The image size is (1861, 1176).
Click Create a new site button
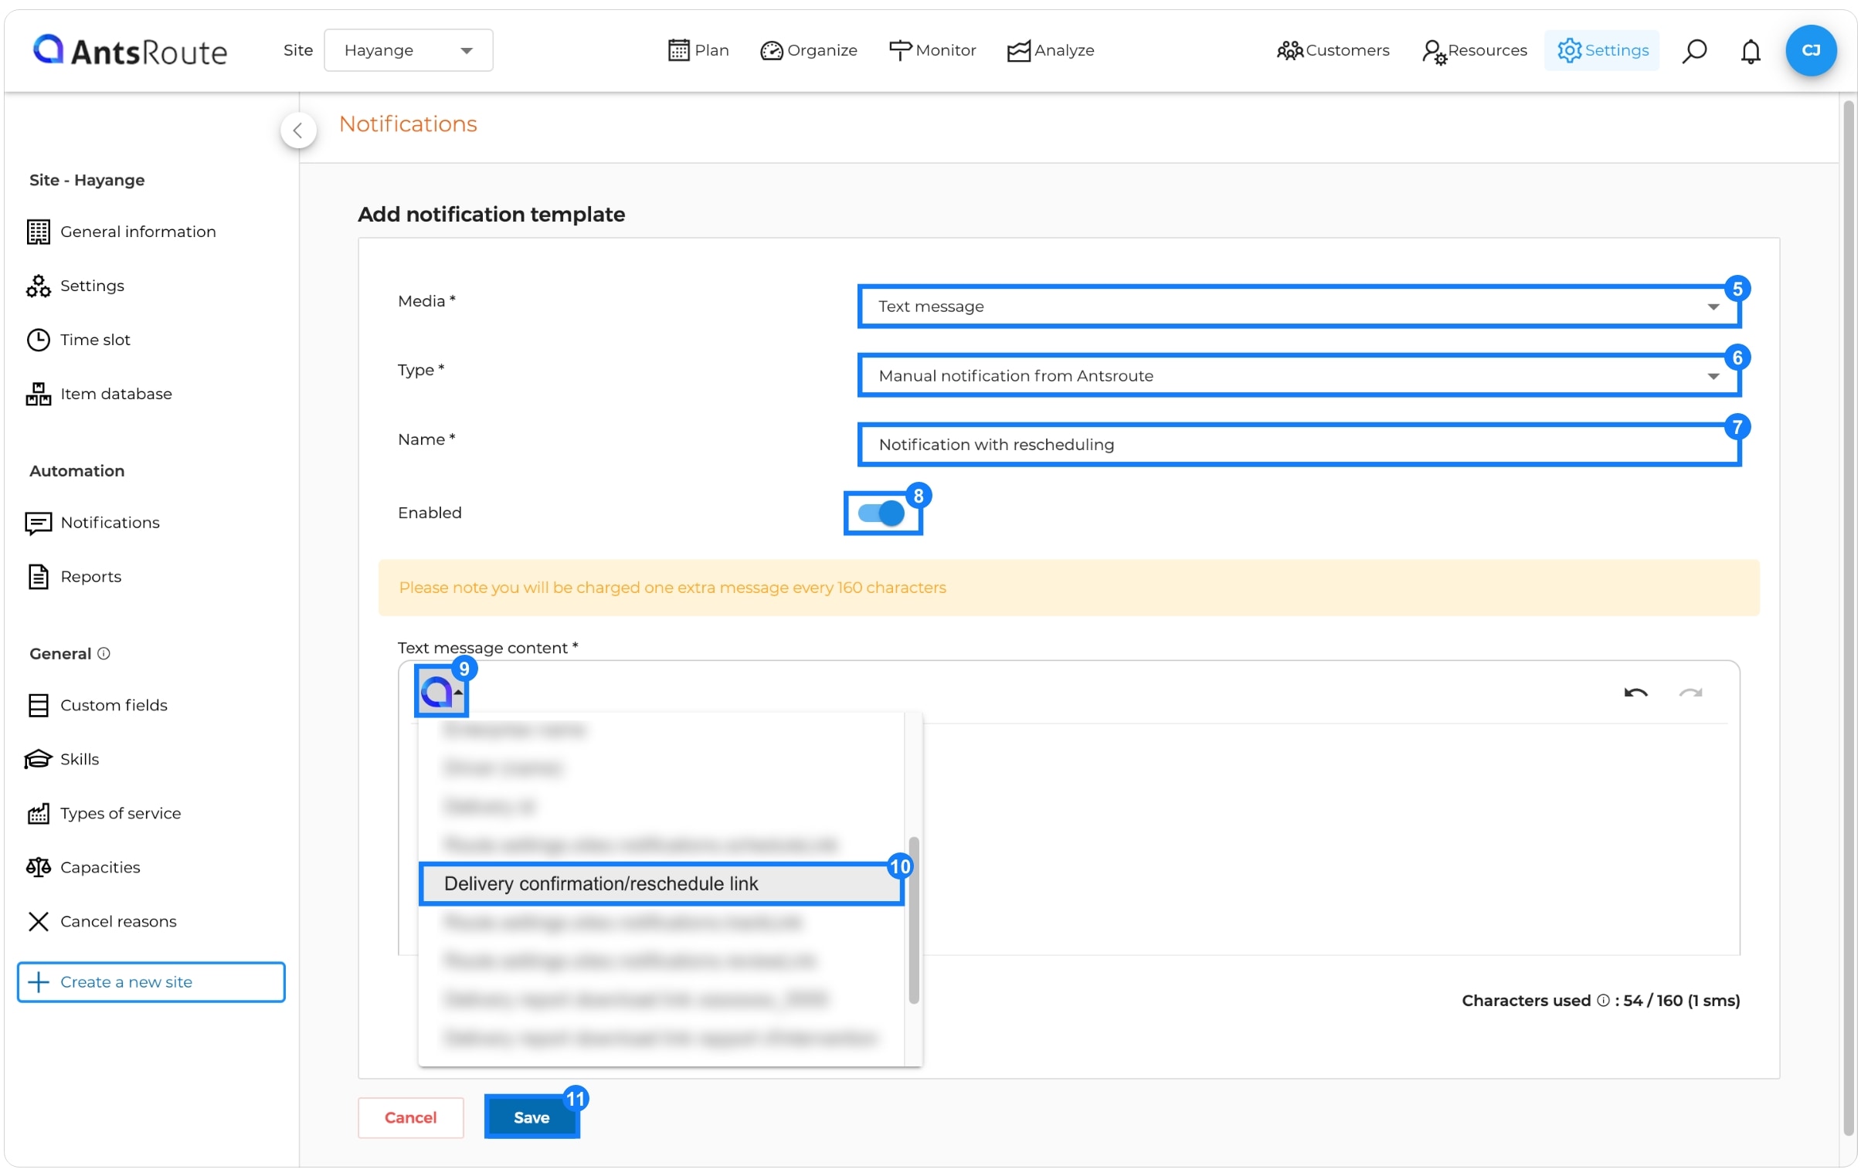[151, 982]
